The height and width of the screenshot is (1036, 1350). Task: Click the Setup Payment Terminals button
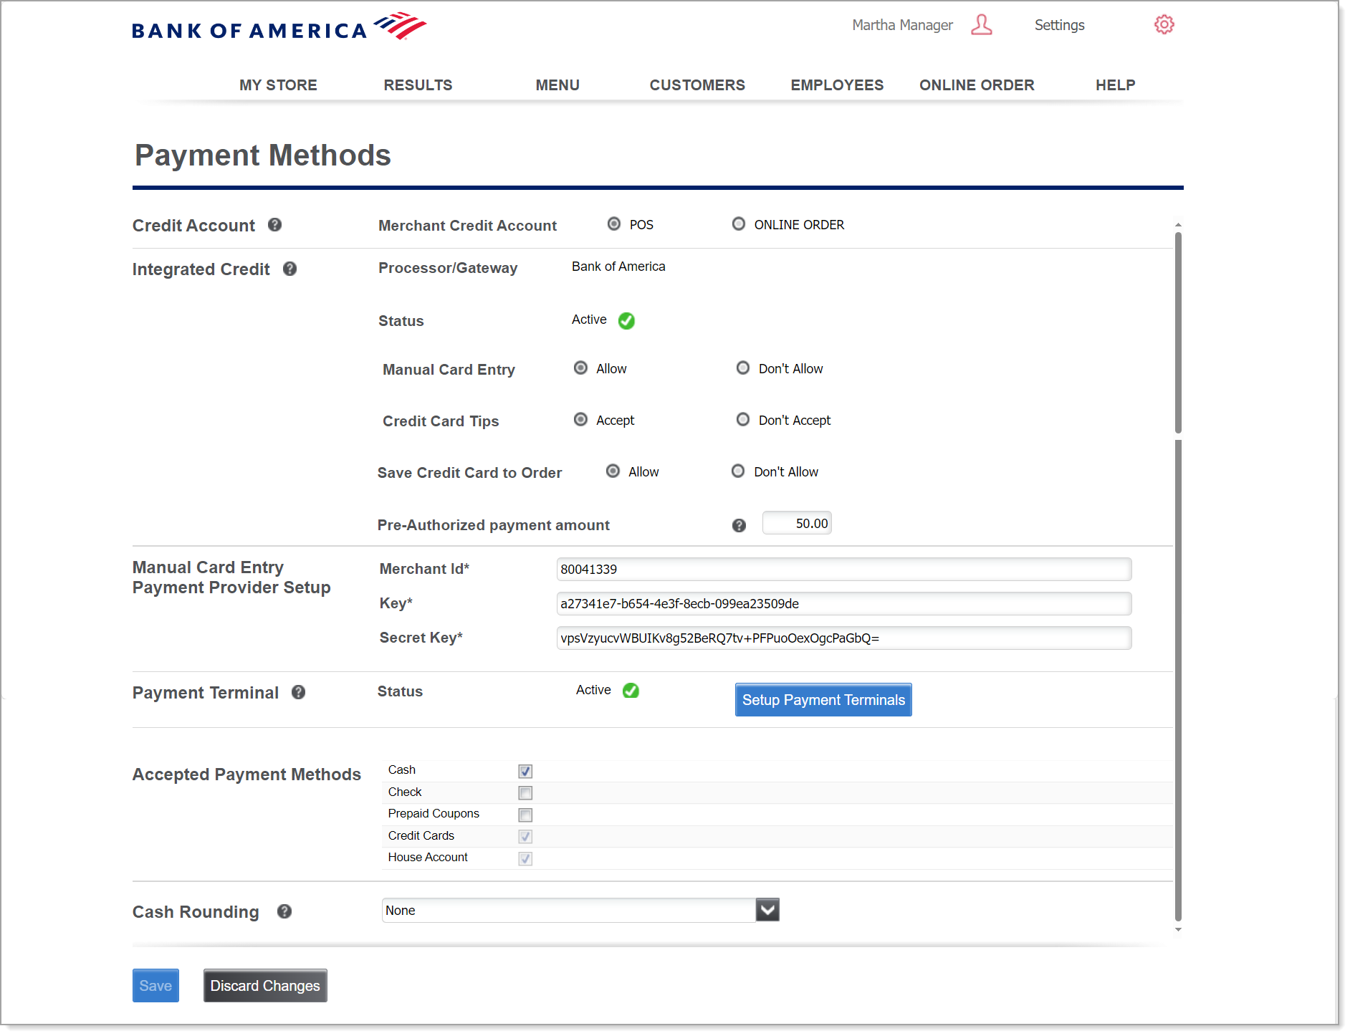tap(823, 700)
